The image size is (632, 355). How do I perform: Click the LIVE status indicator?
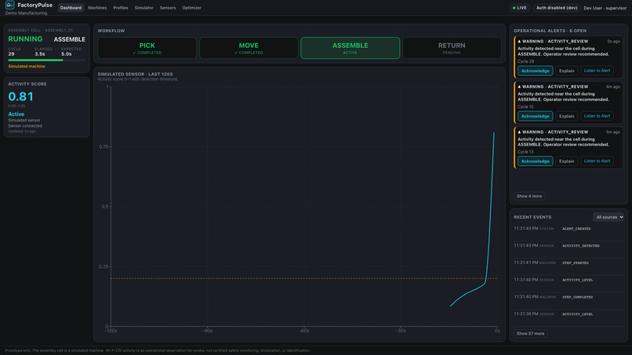click(x=519, y=8)
